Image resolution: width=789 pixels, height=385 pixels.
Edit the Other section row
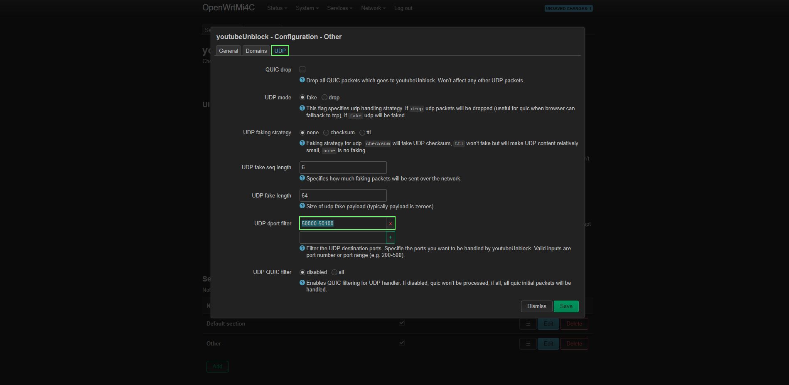[548, 344]
